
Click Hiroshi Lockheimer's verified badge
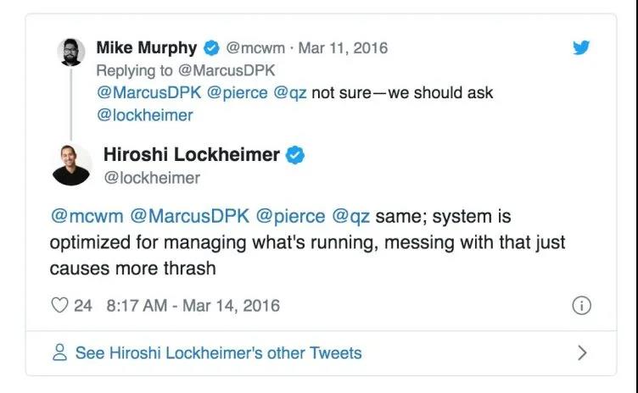pos(295,155)
